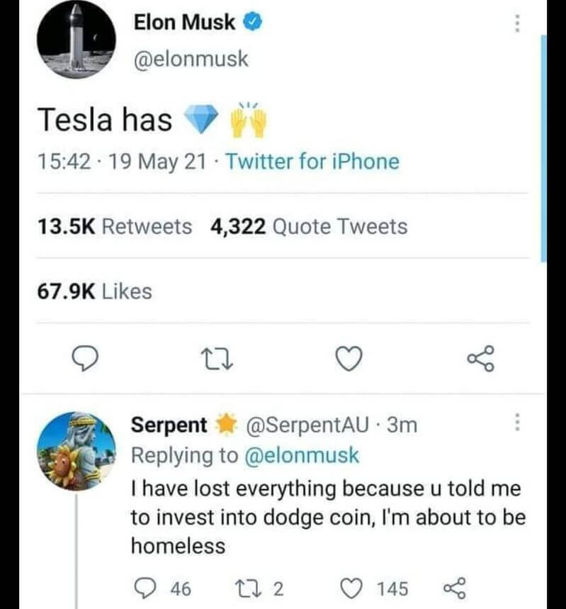View the 13.5K Retweets list
This screenshot has width=566, height=609.
(114, 227)
